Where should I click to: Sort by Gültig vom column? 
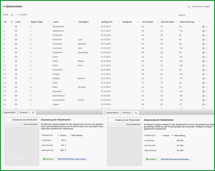(x=111, y=22)
